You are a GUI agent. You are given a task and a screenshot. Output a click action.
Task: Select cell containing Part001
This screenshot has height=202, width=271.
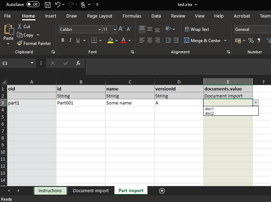[x=81, y=103]
